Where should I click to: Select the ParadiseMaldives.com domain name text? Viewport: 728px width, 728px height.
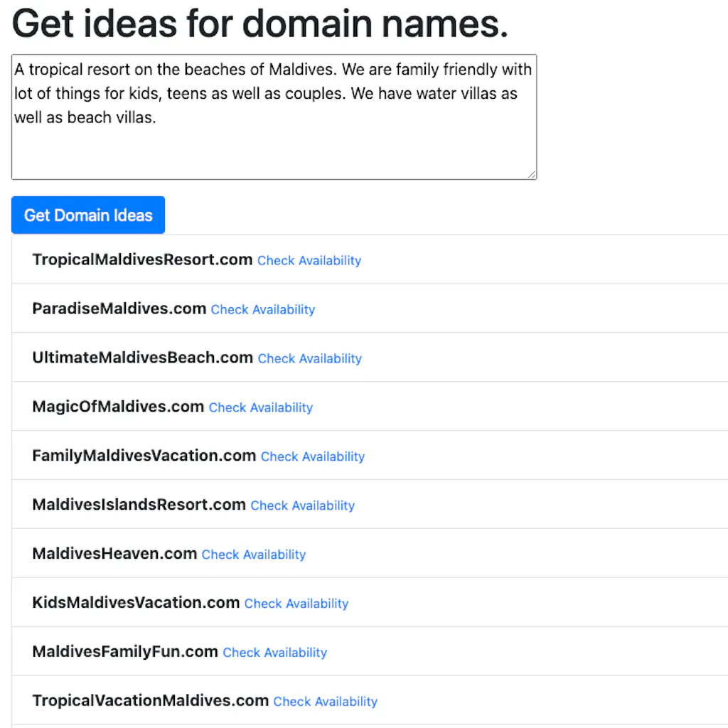click(x=118, y=309)
